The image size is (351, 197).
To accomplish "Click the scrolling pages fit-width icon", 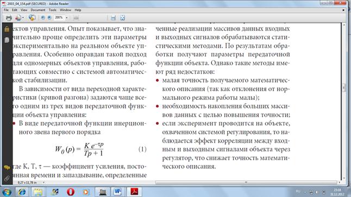I will (113, 18).
